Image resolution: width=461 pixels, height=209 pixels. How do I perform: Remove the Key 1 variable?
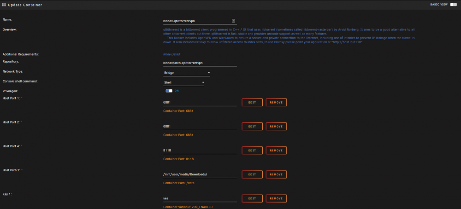[x=276, y=198]
